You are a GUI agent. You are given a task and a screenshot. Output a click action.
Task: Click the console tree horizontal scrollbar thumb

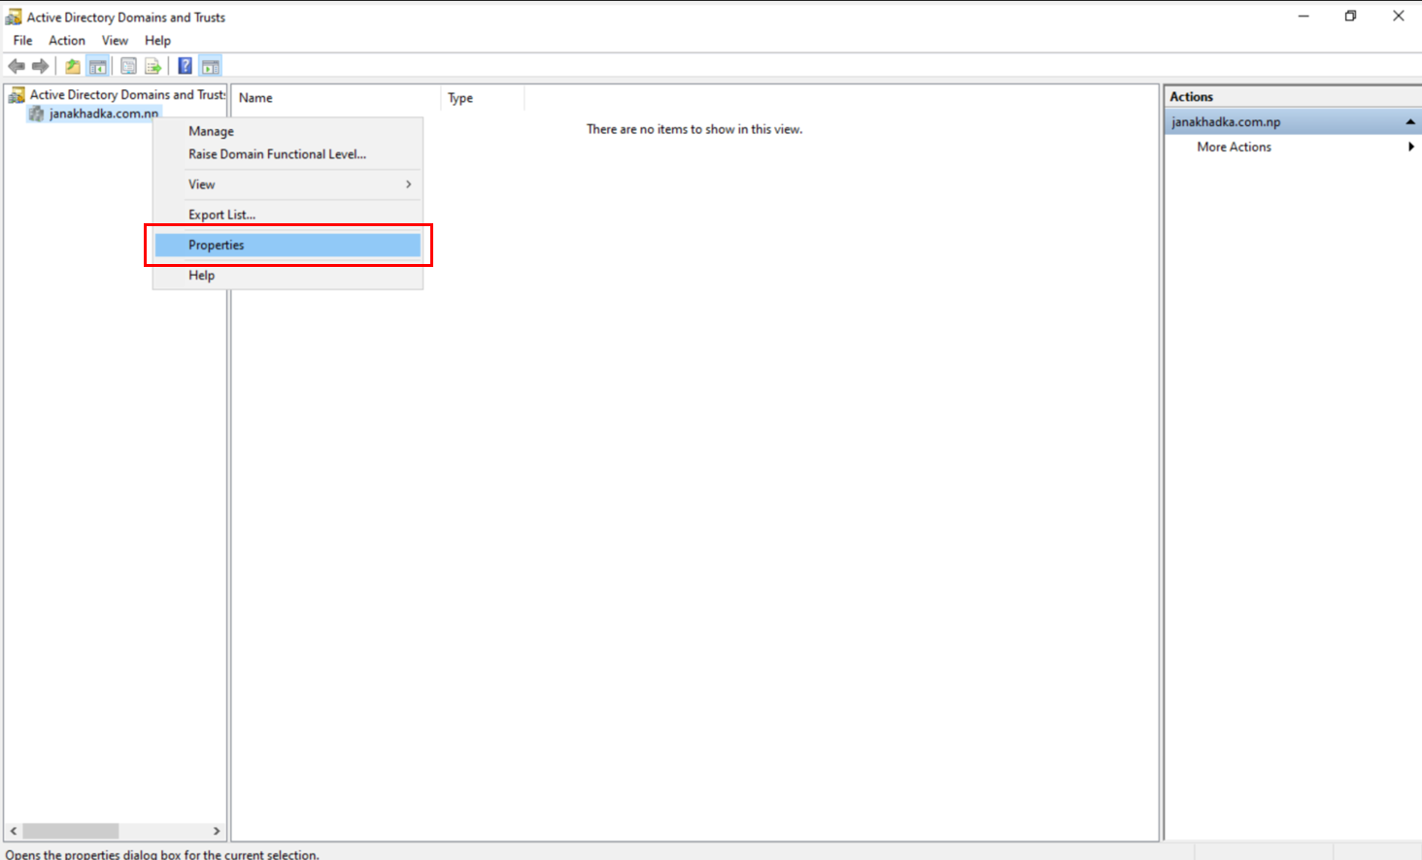[71, 831]
